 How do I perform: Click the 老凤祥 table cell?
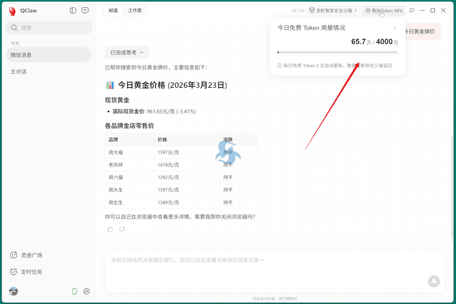pos(129,165)
